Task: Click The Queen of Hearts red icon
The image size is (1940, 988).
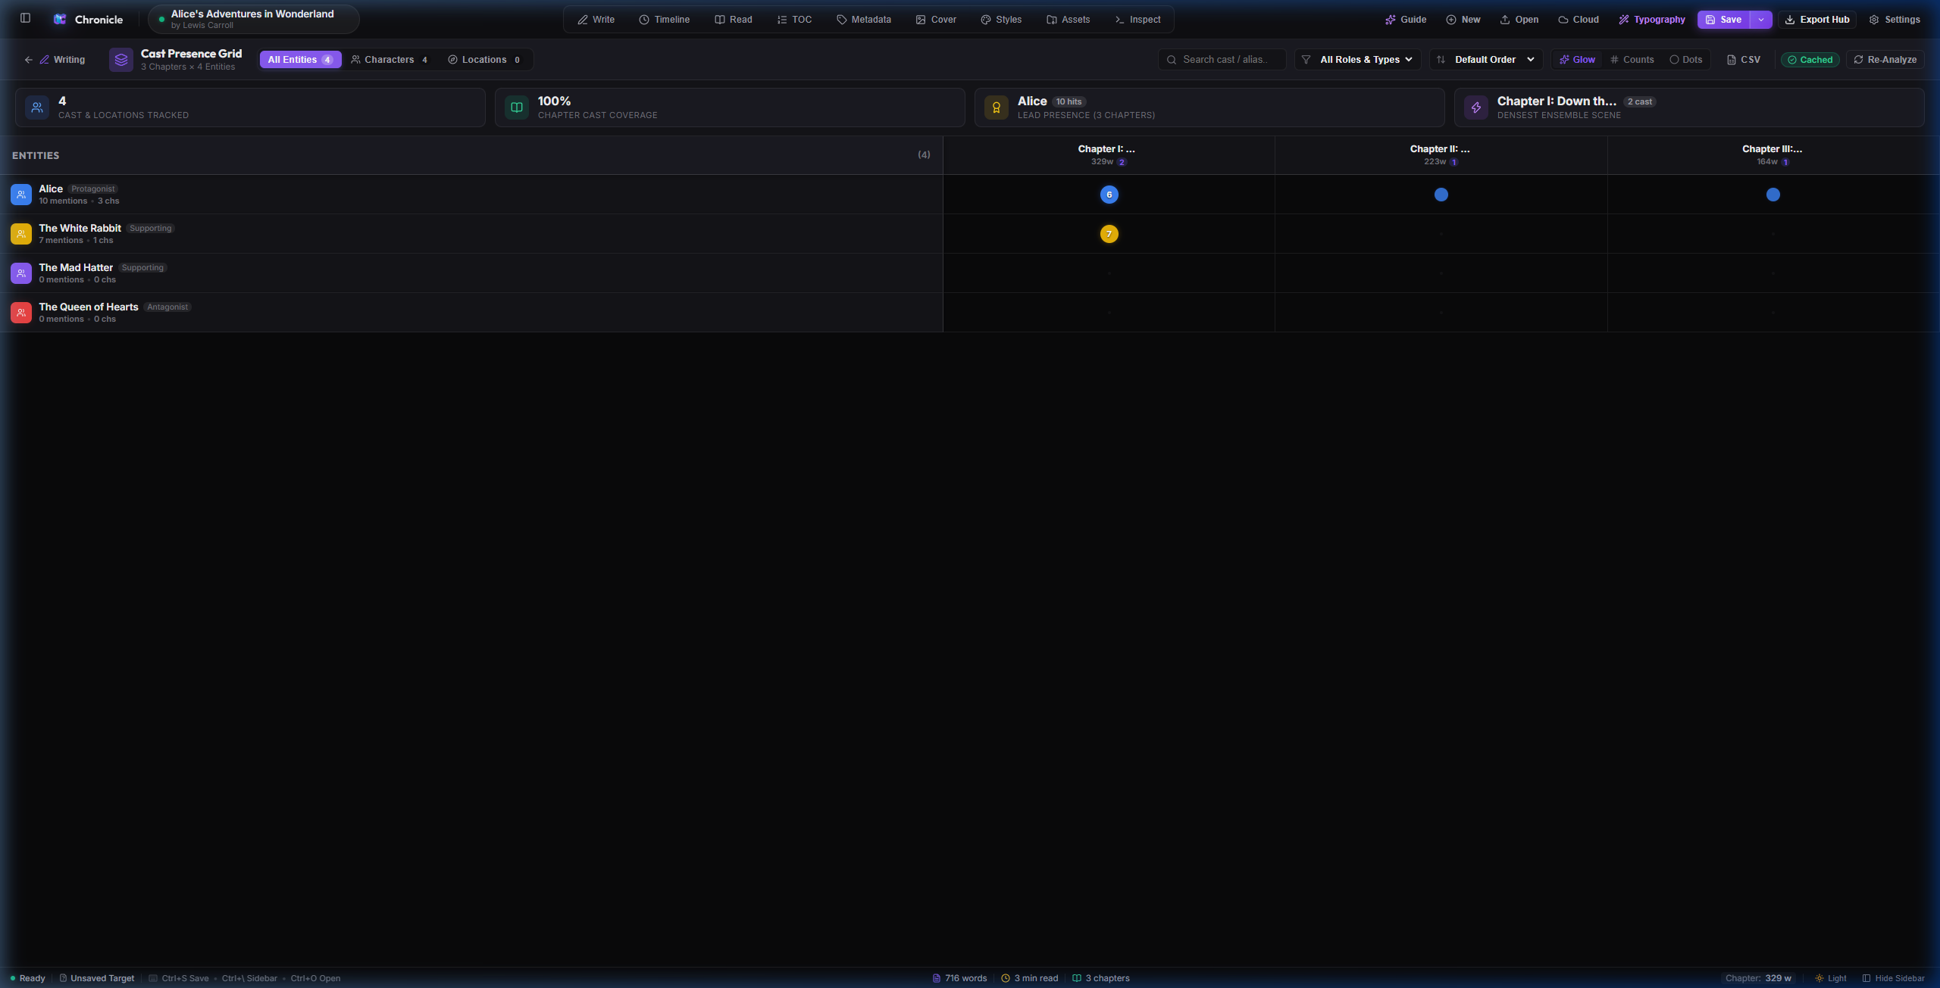Action: (21, 313)
